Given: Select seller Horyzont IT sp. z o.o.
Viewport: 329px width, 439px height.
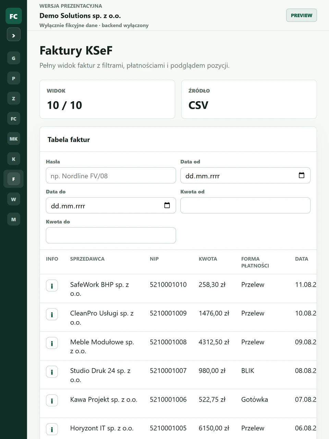Looking at the screenshot, I should pos(102,428).
